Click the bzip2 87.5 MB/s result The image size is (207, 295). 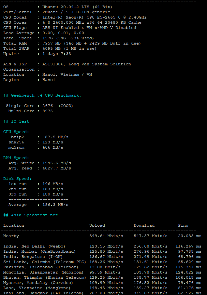[x=56, y=137]
